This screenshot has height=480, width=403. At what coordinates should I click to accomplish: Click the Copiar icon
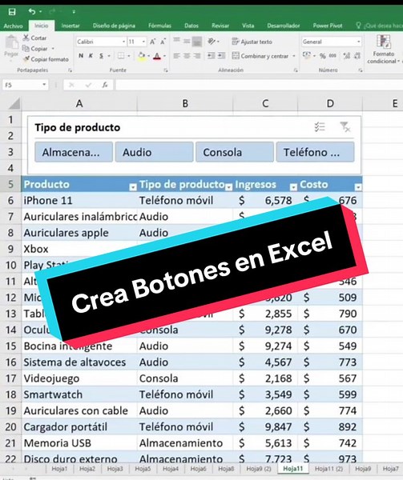(x=26, y=48)
